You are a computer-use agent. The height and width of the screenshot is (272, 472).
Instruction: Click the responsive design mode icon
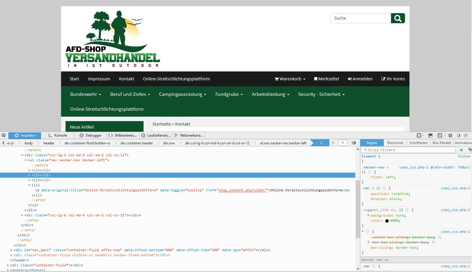click(440, 135)
